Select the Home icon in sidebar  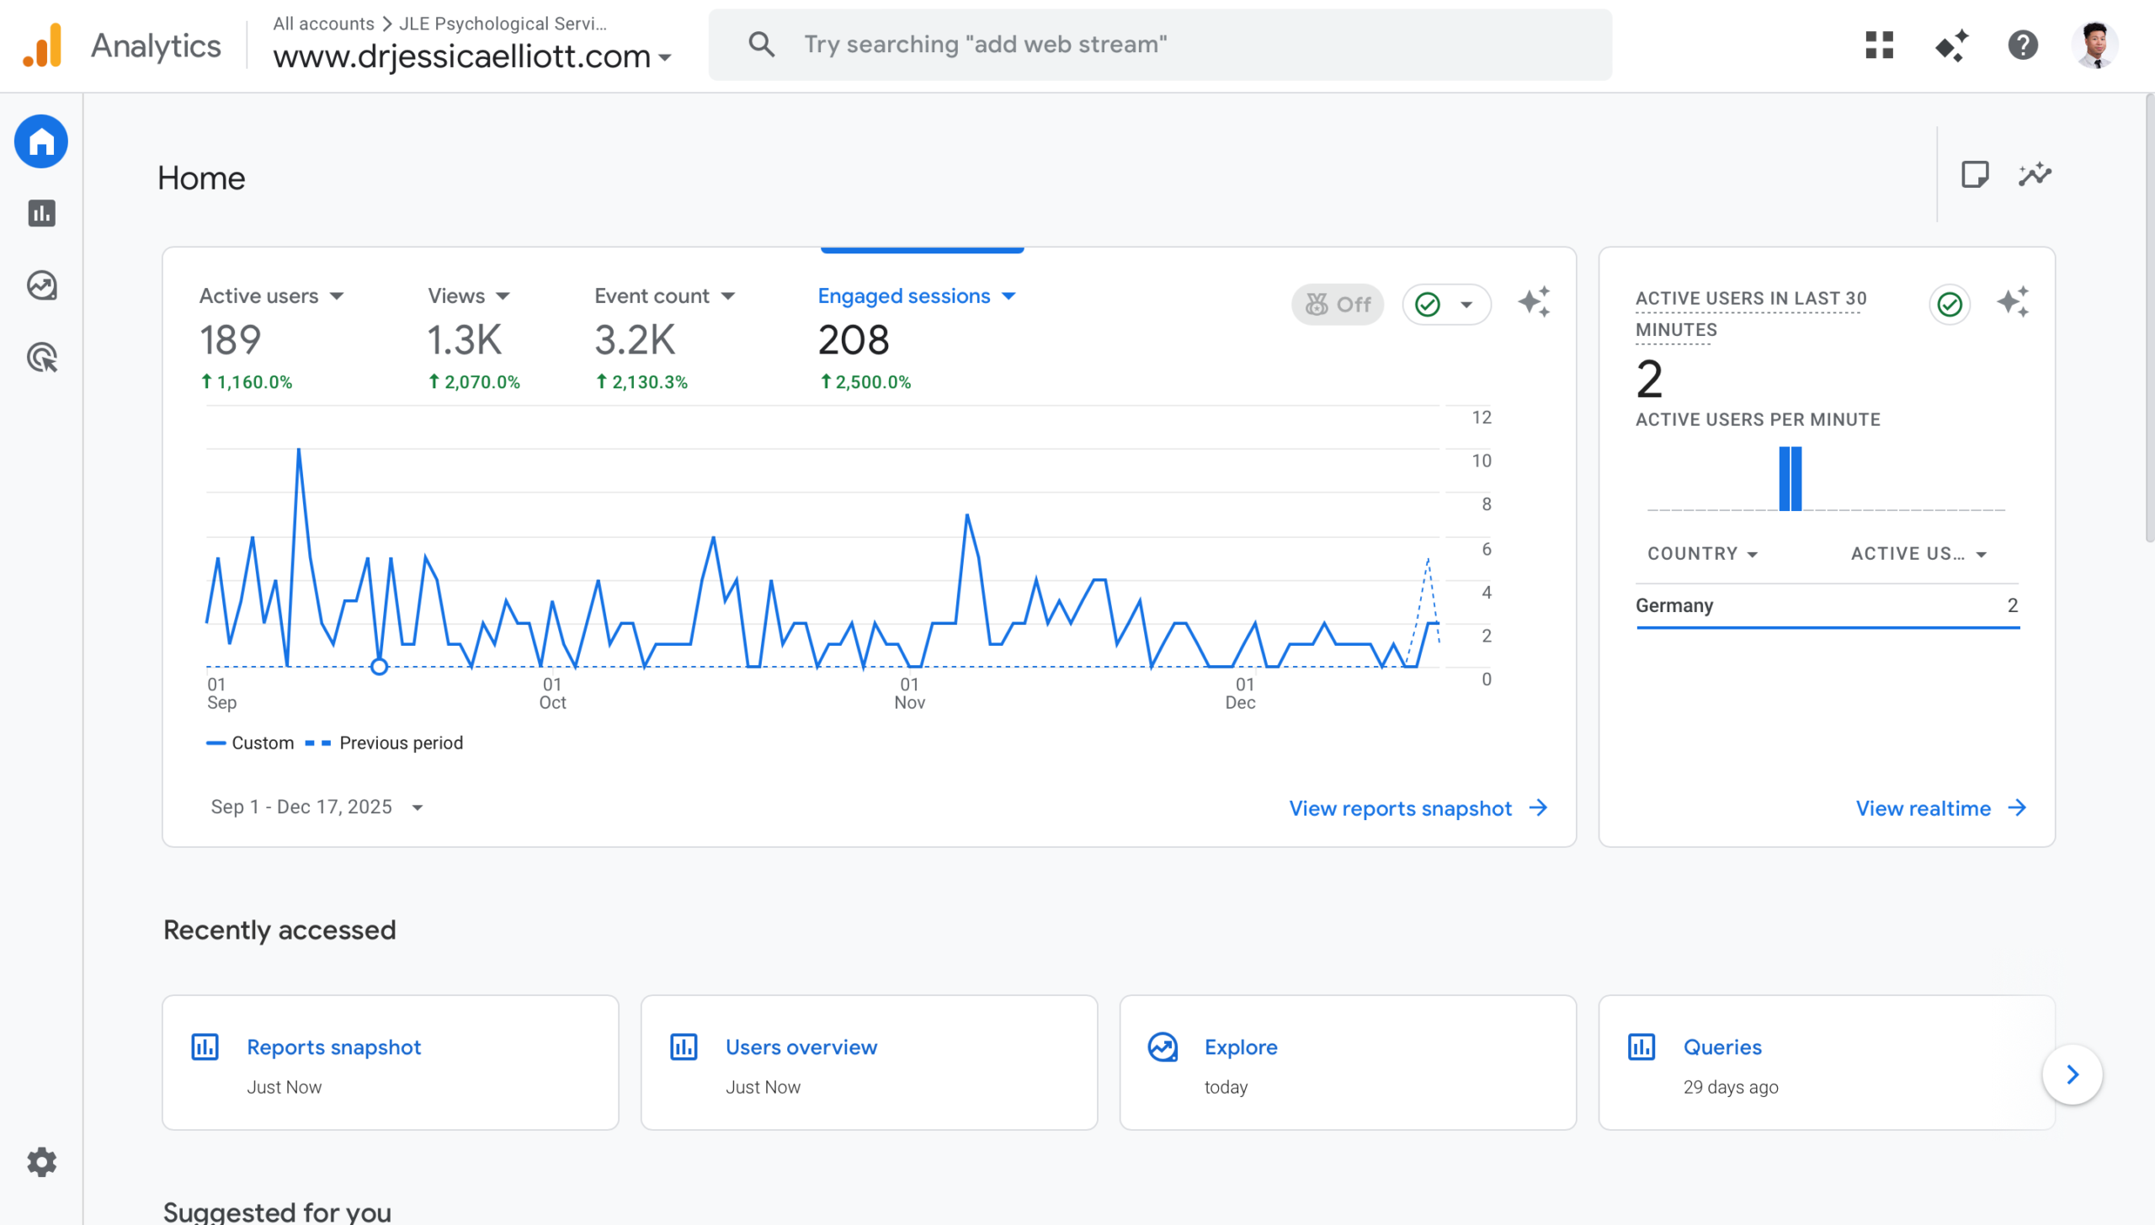point(40,141)
